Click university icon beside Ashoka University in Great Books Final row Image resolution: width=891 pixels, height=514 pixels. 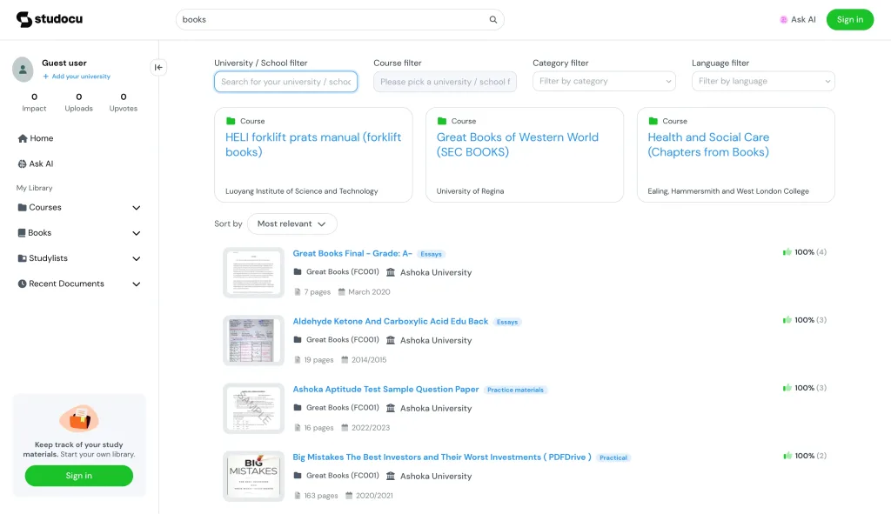pos(391,272)
